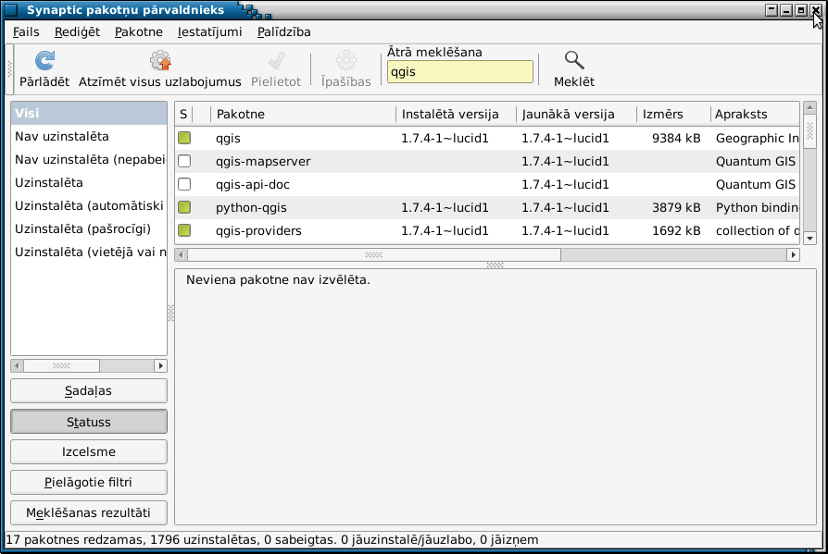Click the Sadaļas button
The image size is (828, 554).
(x=89, y=390)
